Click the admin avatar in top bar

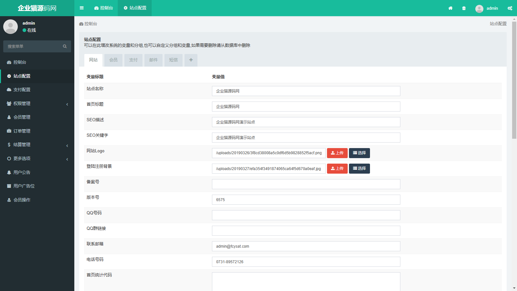pyautogui.click(x=479, y=8)
